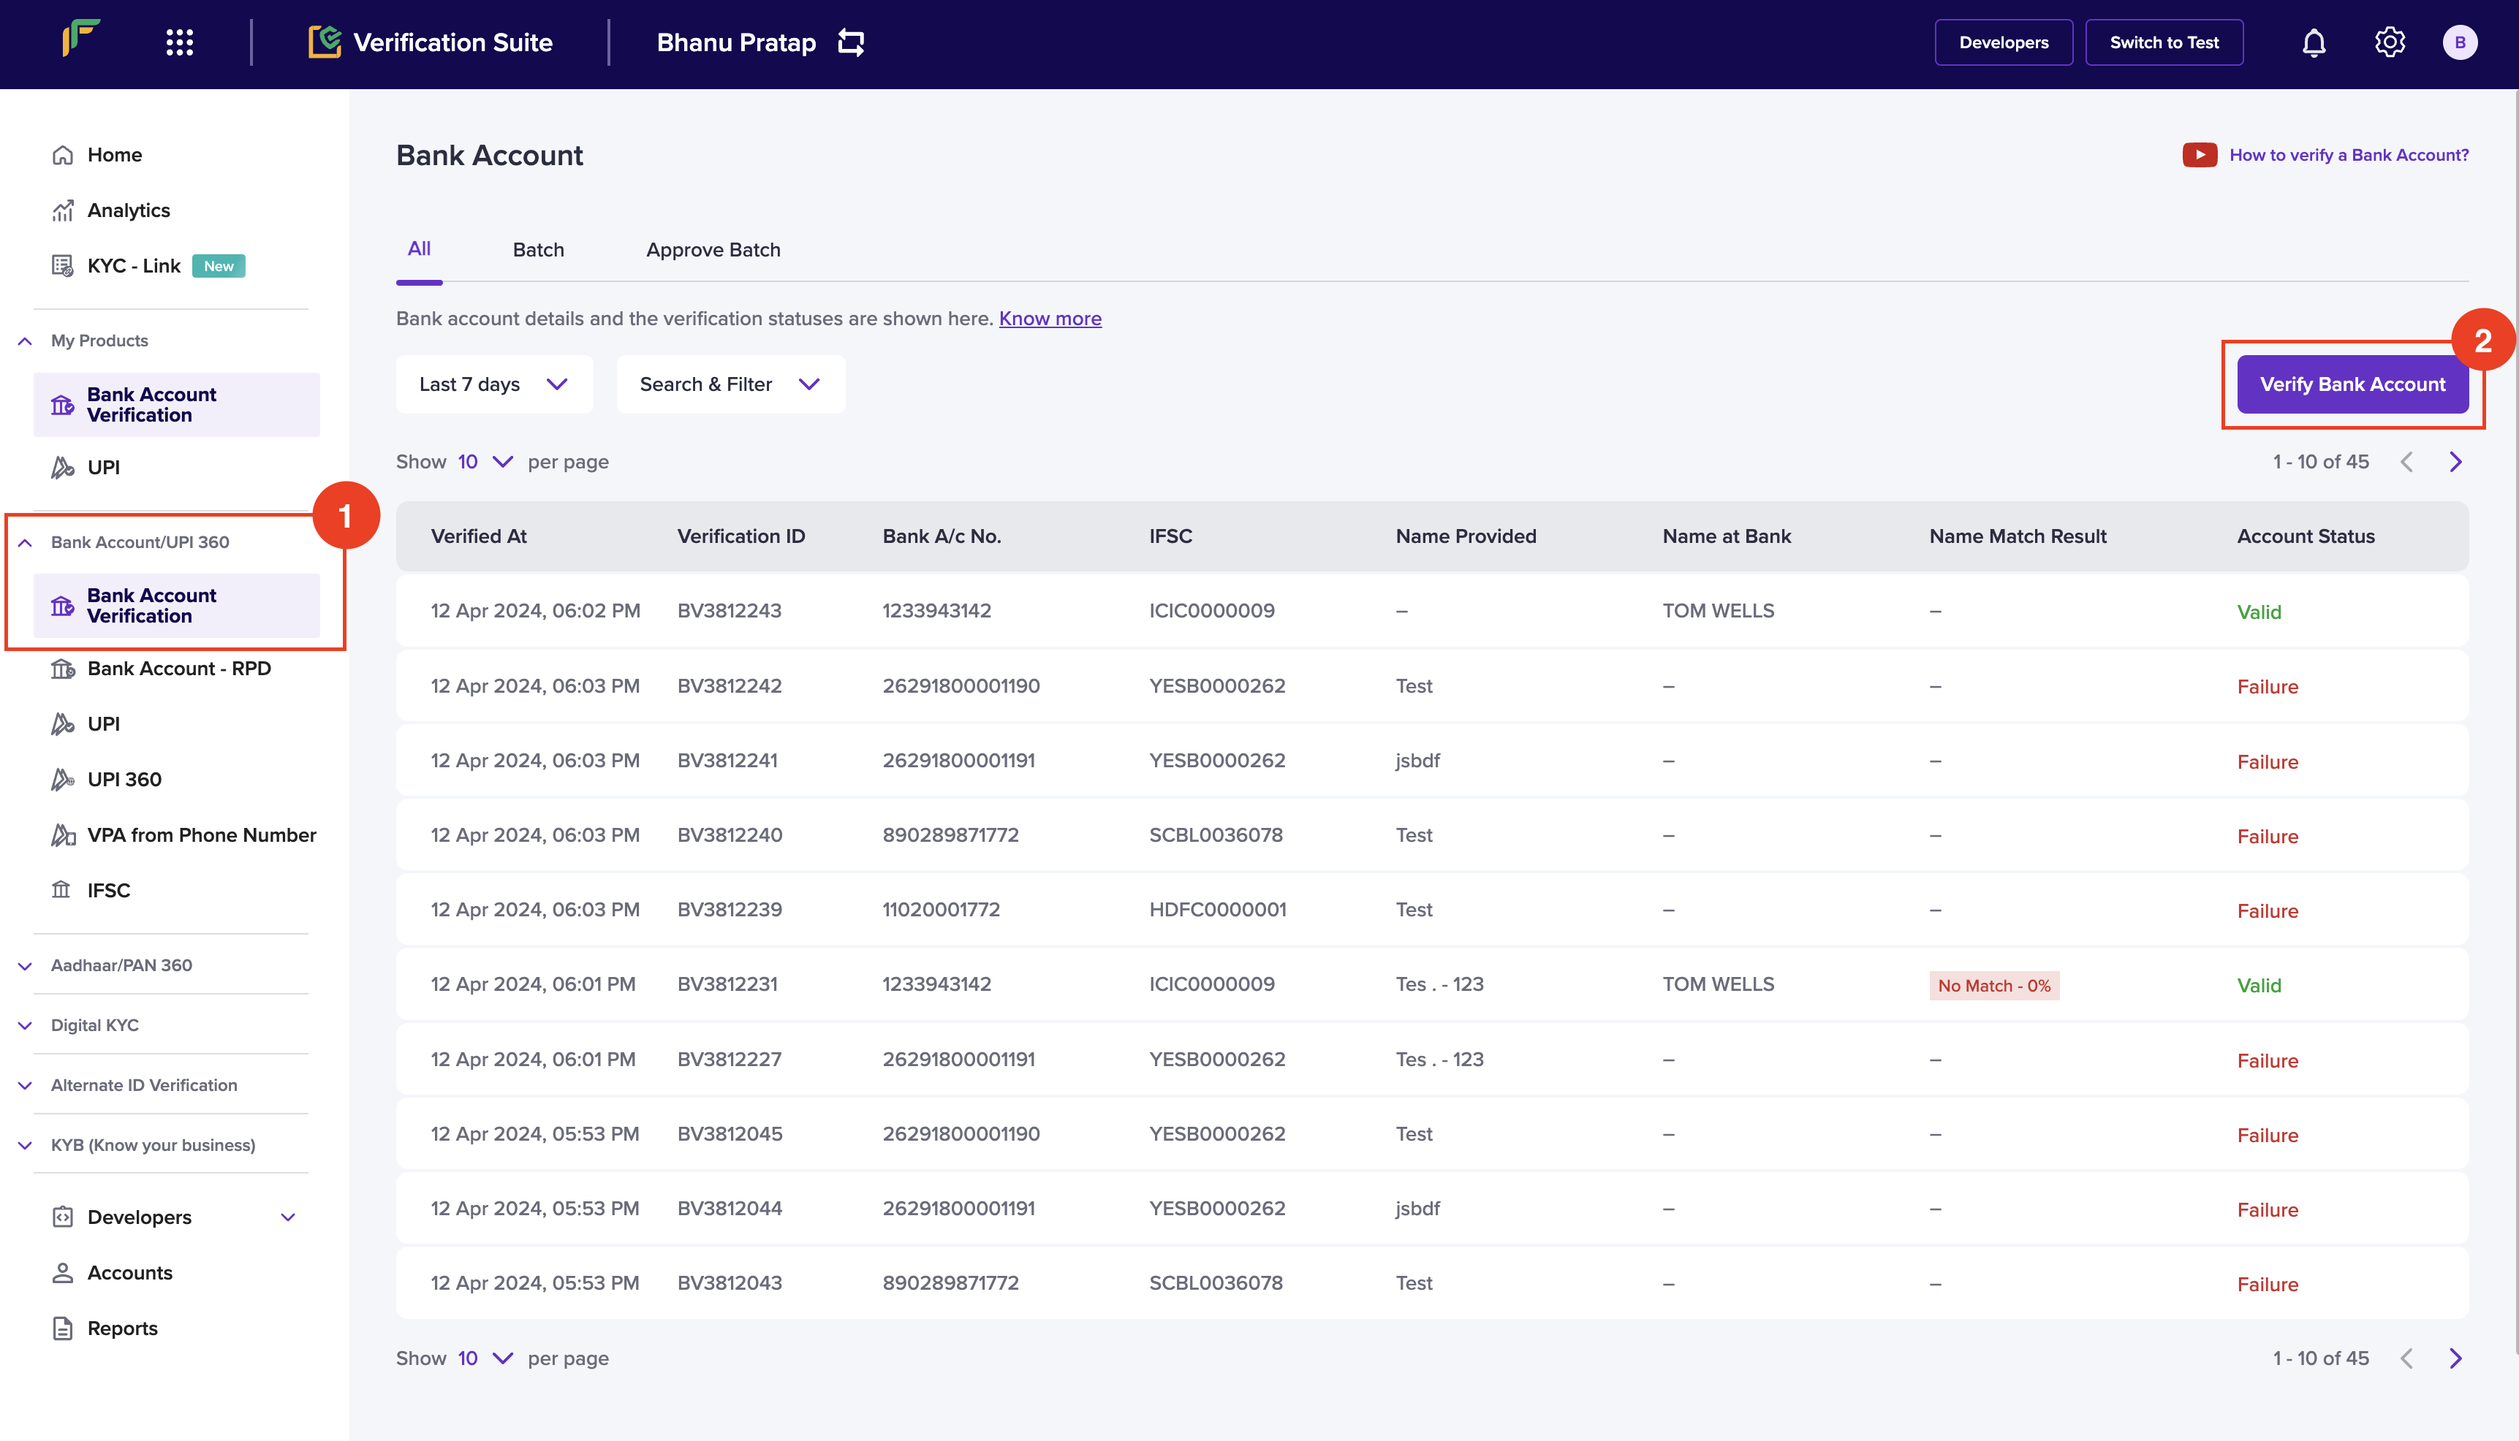This screenshot has height=1441, width=2519.
Task: Expand the Aadhaar/PAN 360 section
Action: coord(122,965)
